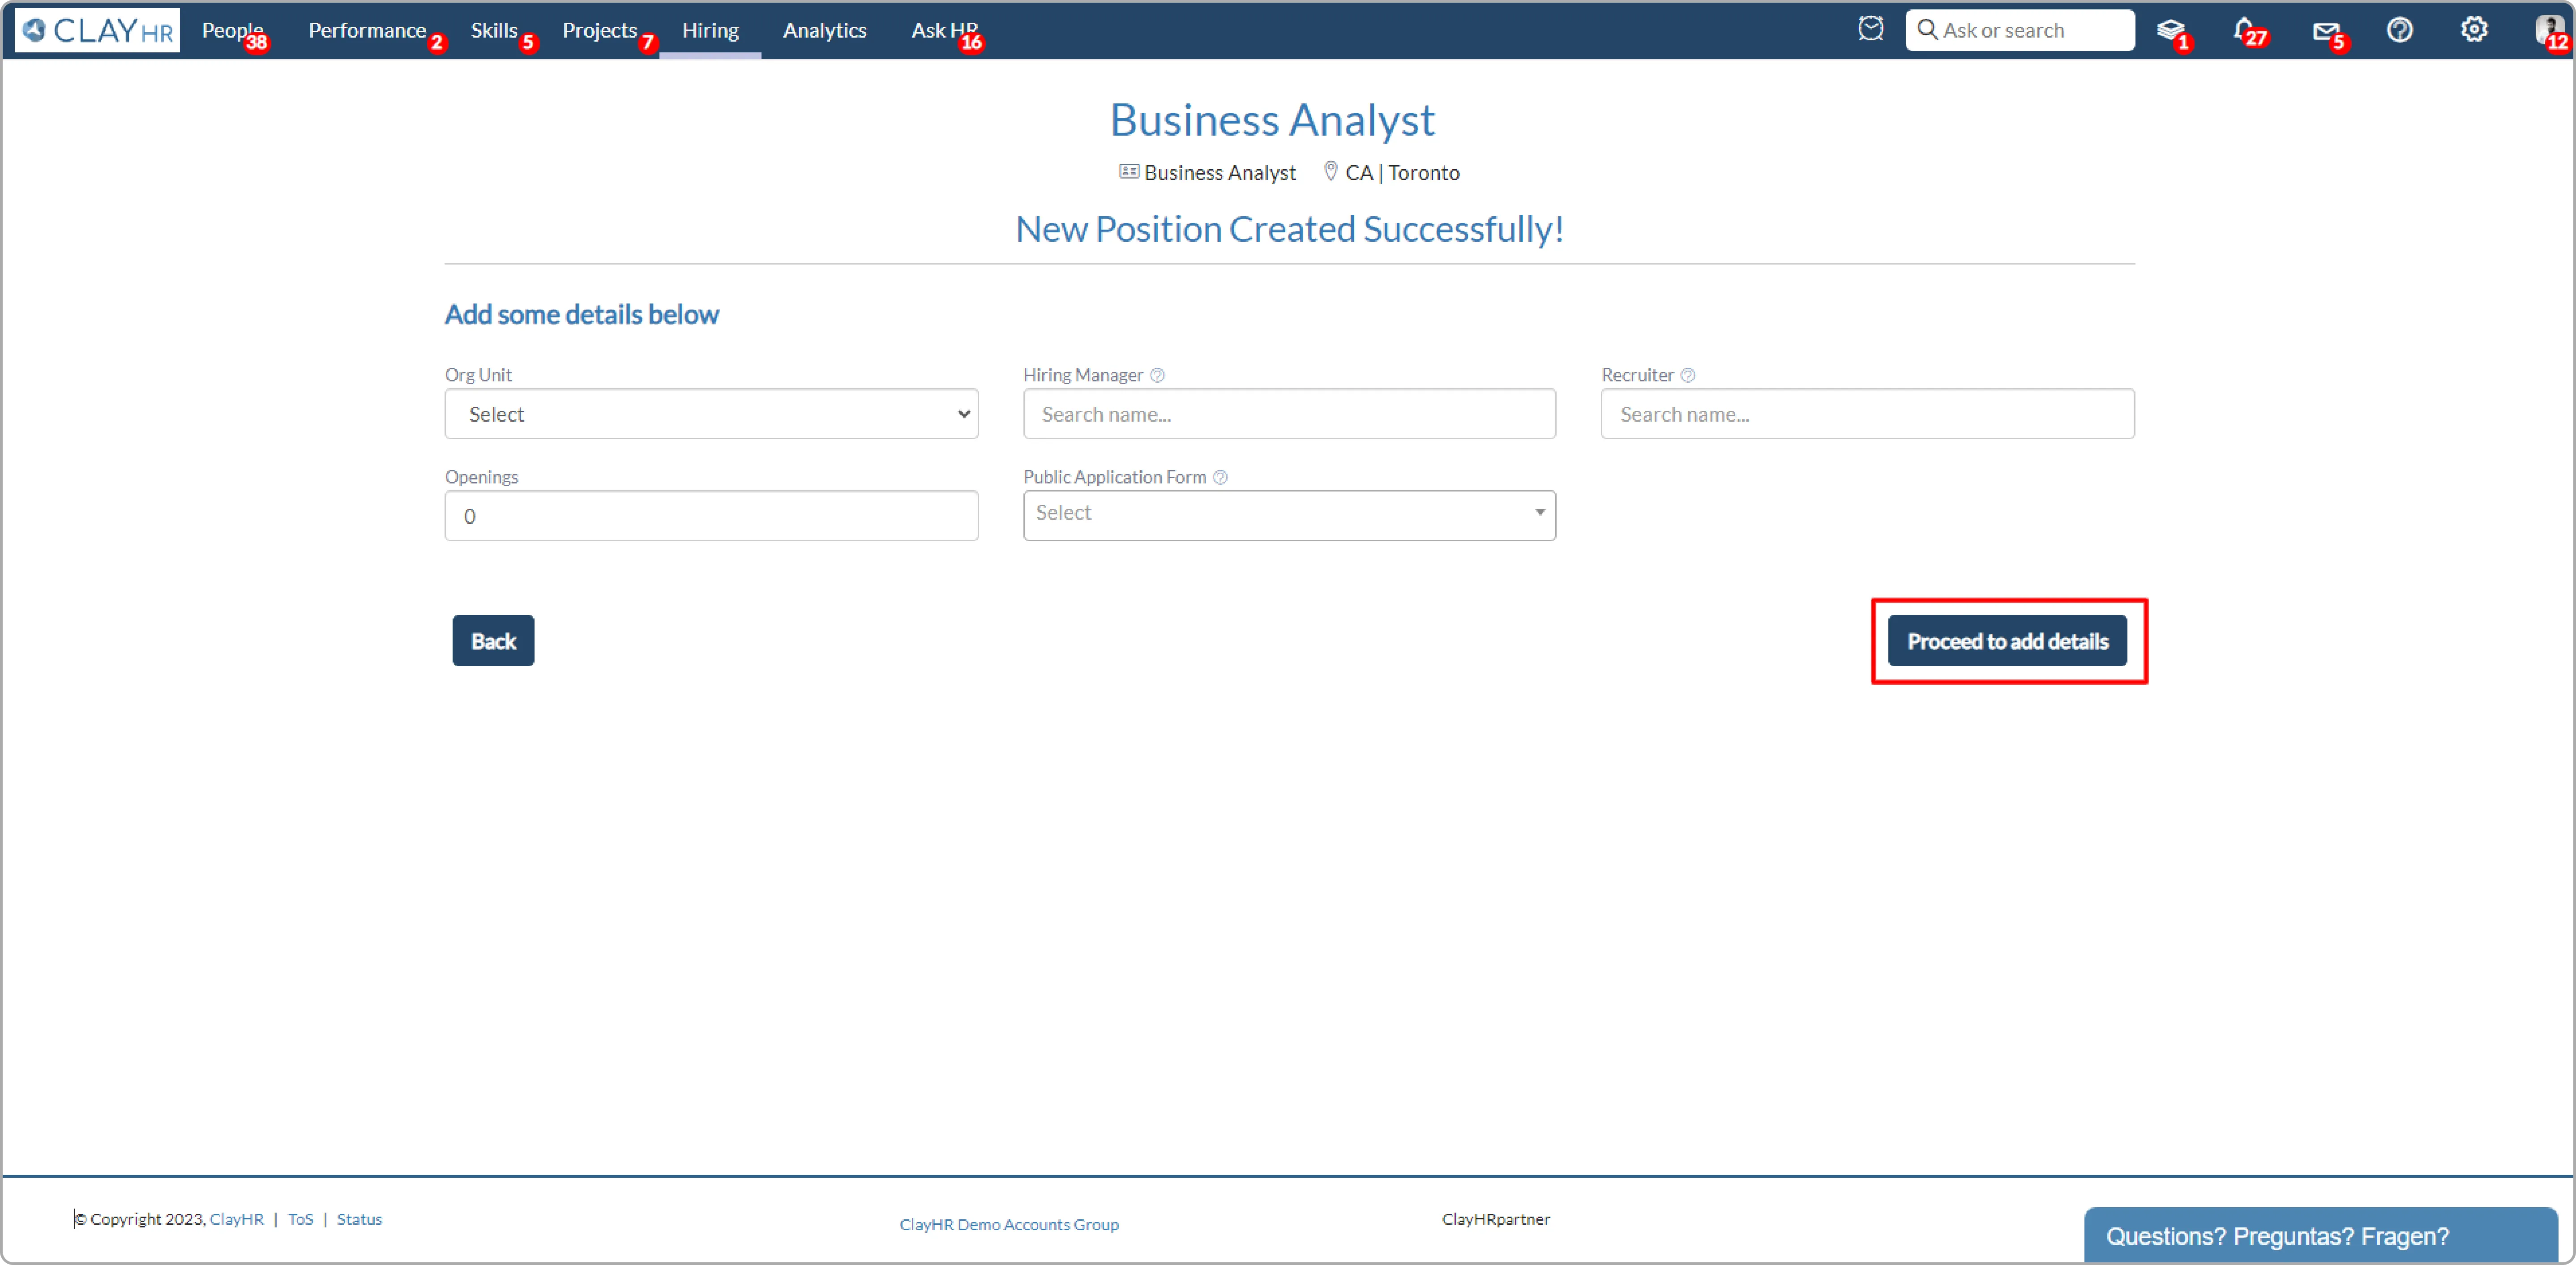This screenshot has width=2576, height=1265.
Task: Open the notifications bell icon
Action: pyautogui.click(x=2243, y=30)
